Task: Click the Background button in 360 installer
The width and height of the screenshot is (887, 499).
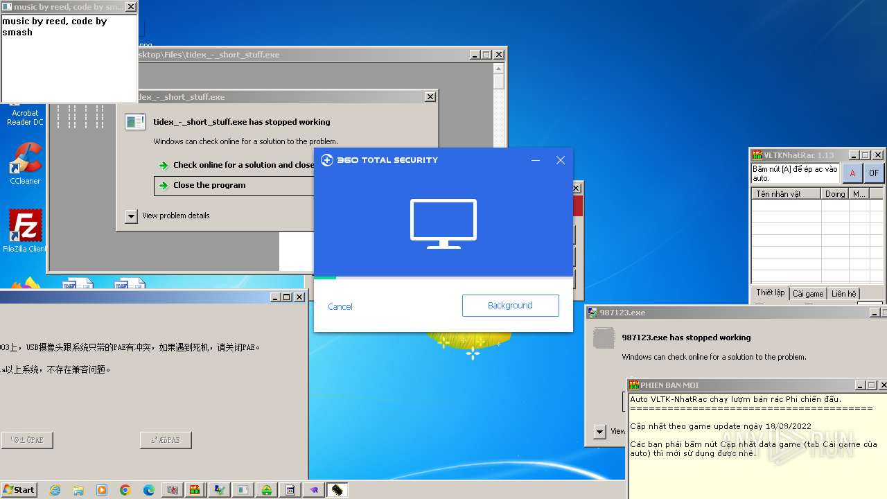Action: click(x=511, y=306)
